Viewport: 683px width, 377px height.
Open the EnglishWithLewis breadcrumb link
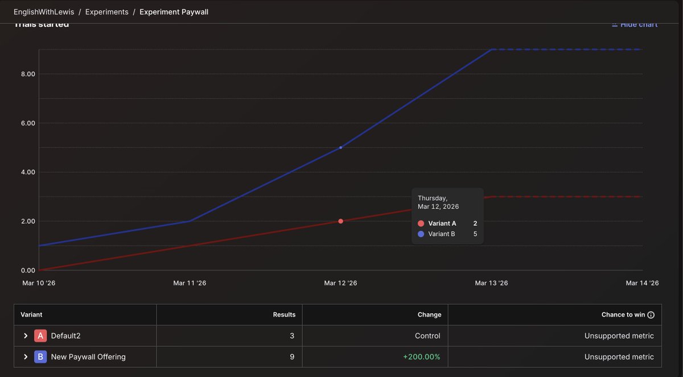(x=44, y=12)
